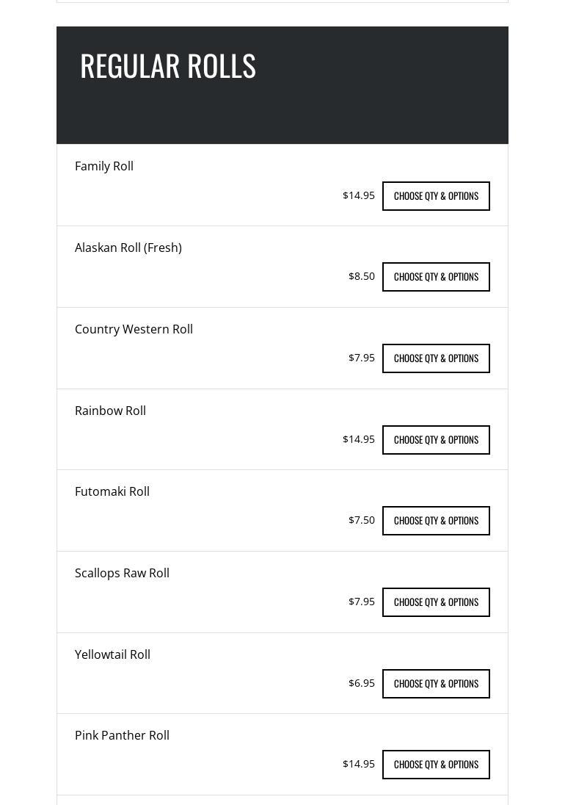Select the Scallops Raw Roll title
The image size is (565, 805).
[122, 573]
